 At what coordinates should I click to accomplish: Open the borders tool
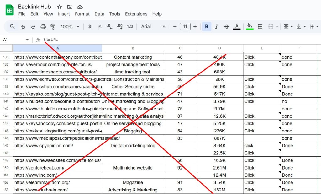[x=260, y=26]
